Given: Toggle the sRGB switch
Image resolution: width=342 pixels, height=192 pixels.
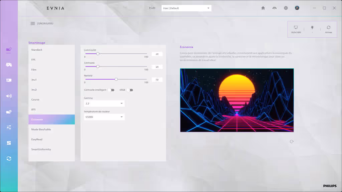Looking at the screenshot, I should (x=130, y=90).
